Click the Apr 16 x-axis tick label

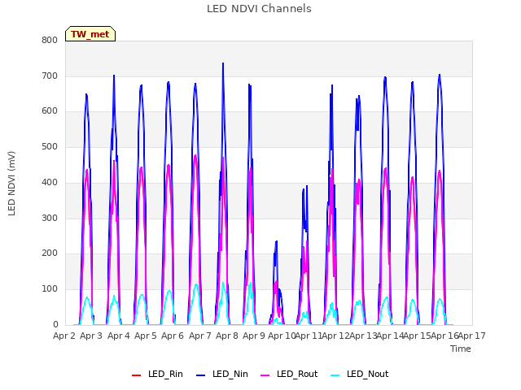[444, 336]
